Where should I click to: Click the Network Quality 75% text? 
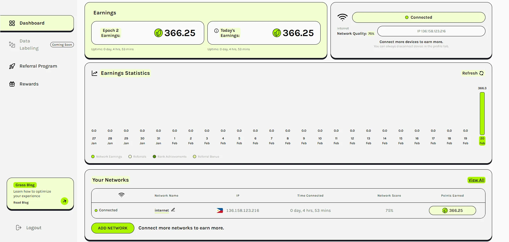356,34
